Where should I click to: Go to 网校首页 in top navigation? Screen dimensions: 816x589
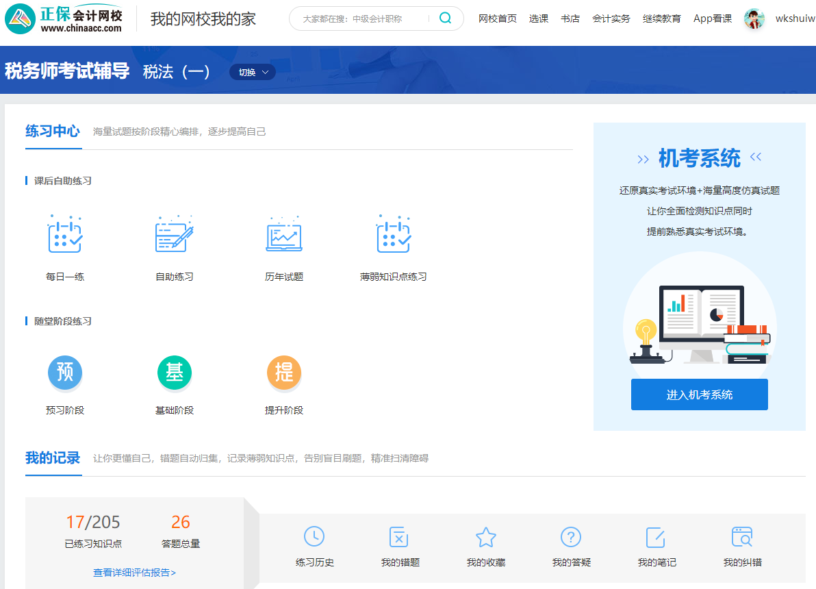498,18
